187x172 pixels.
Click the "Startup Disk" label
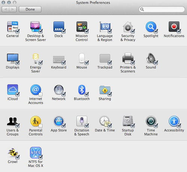point(128,132)
